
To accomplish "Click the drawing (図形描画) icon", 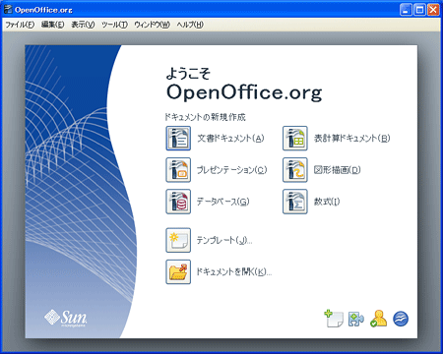I will coord(295,170).
